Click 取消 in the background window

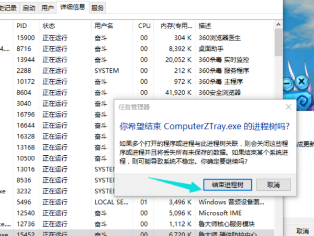click(302, 231)
